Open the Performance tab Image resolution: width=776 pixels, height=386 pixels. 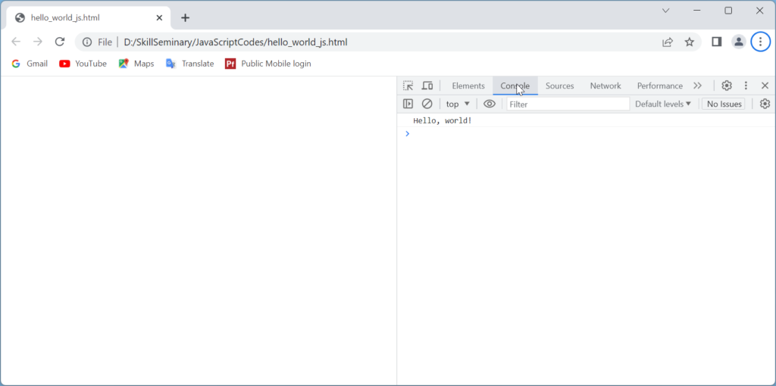tap(660, 86)
